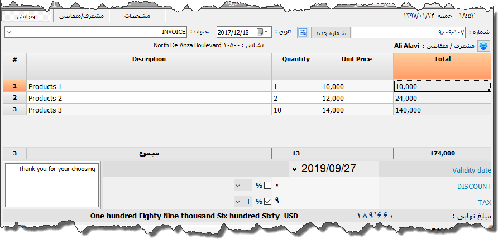Click the grand total 174,000
This screenshot has height=239, width=498.
point(442,153)
